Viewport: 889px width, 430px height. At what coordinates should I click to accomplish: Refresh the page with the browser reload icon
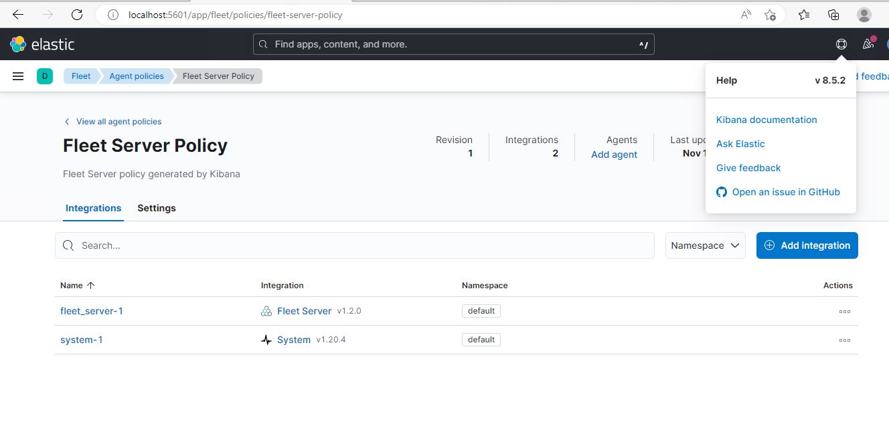click(76, 14)
